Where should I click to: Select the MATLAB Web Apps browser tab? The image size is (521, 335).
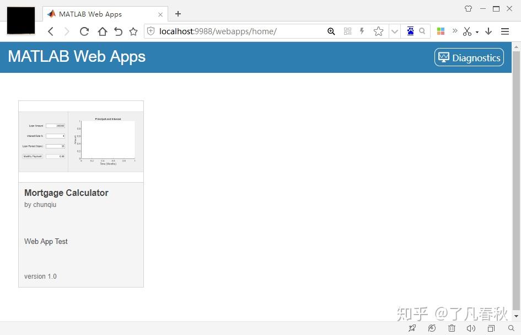105,14
